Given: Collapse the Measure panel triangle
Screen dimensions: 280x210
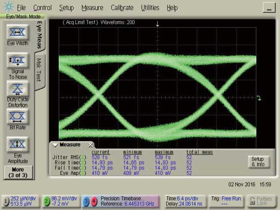Looking at the screenshot, I should coord(55,145).
